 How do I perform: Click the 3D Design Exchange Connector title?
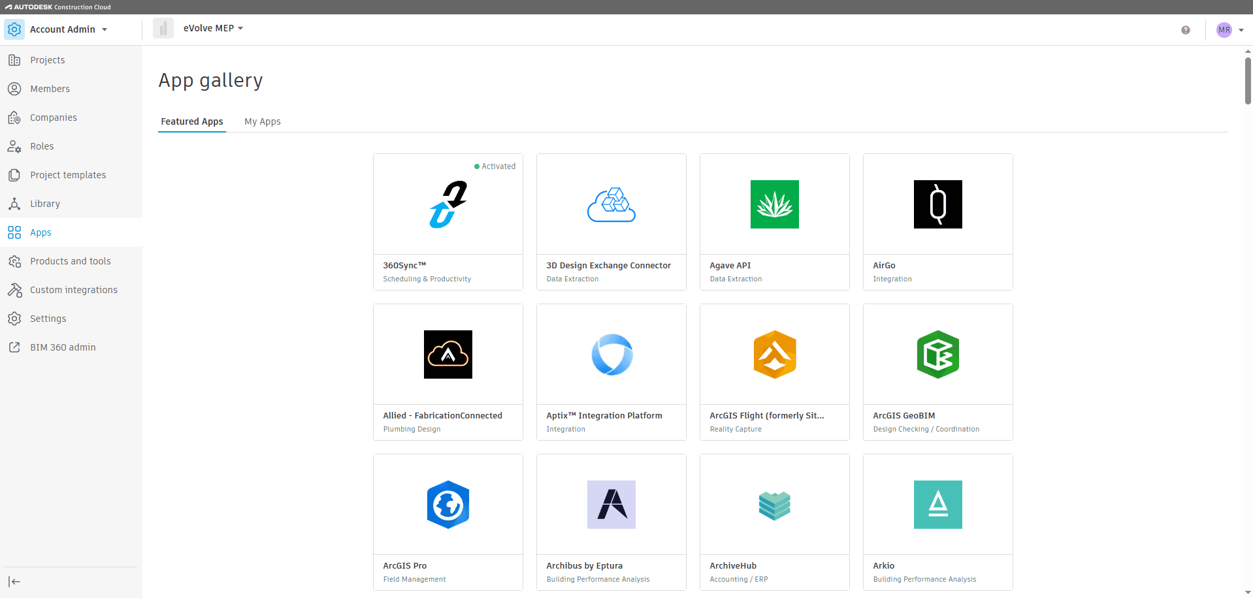pyautogui.click(x=609, y=266)
